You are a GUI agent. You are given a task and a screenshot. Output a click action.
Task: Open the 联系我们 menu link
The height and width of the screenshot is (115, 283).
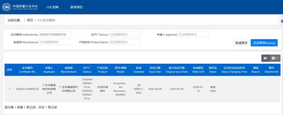77,7
